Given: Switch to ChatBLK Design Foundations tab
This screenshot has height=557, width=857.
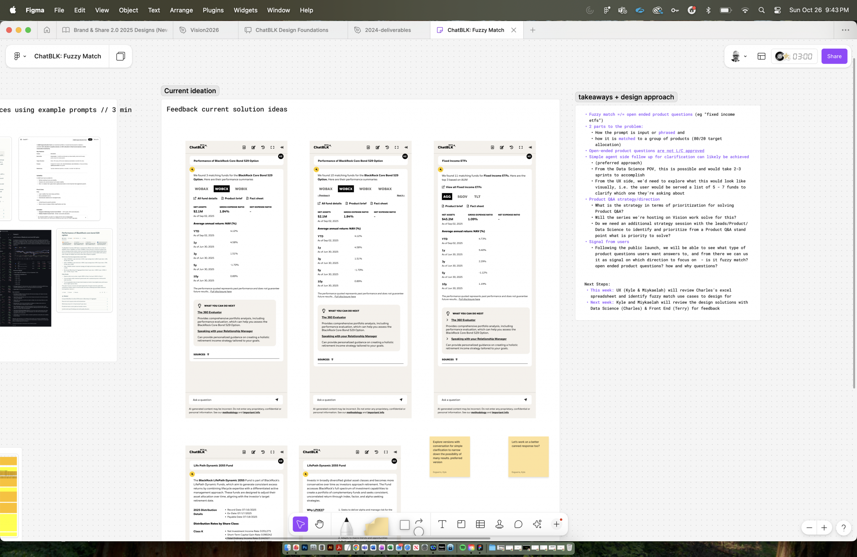Looking at the screenshot, I should pos(293,30).
